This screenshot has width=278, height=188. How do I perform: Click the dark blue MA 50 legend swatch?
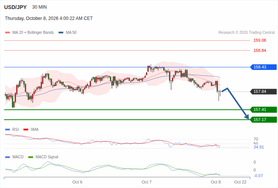coord(61,33)
